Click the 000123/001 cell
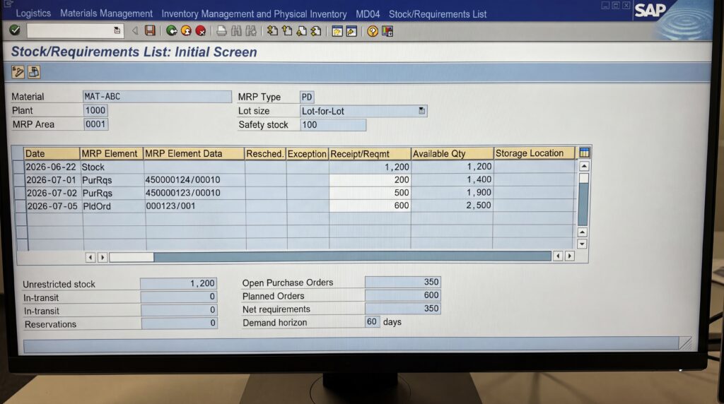 click(x=195, y=206)
